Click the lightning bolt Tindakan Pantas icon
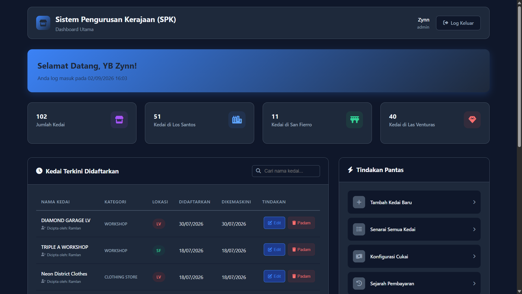 350,170
